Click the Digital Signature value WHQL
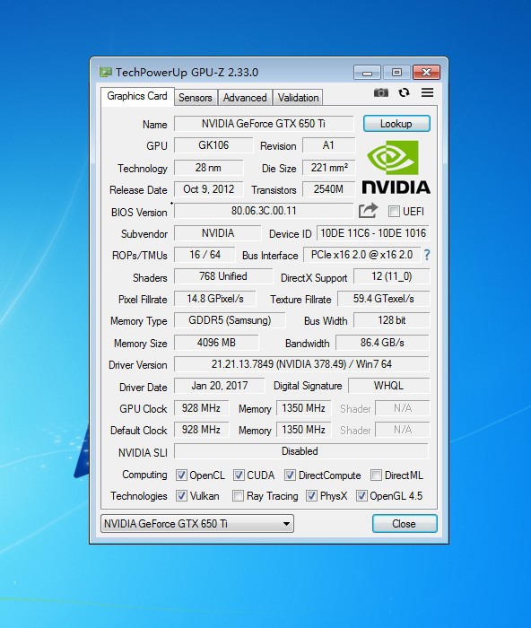This screenshot has height=628, width=531. 388,386
